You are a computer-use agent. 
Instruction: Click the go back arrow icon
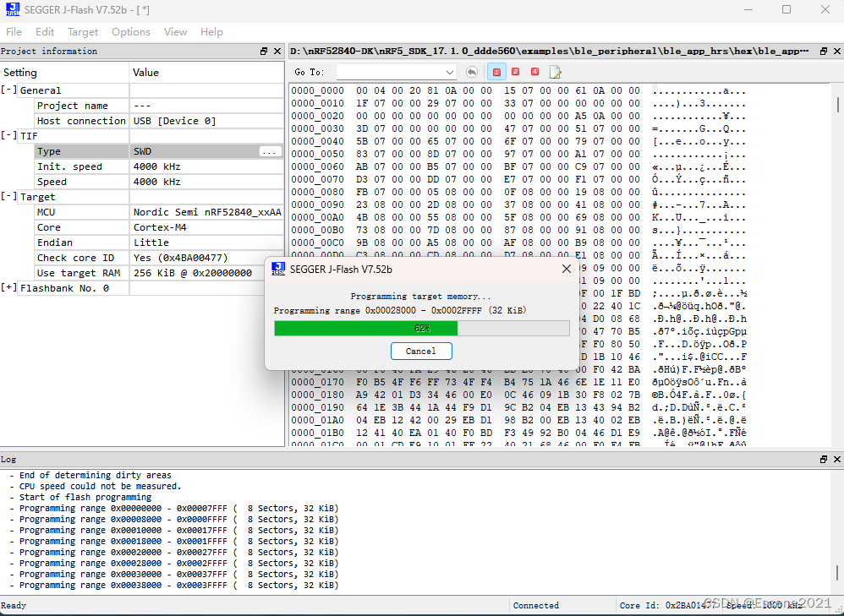point(472,72)
